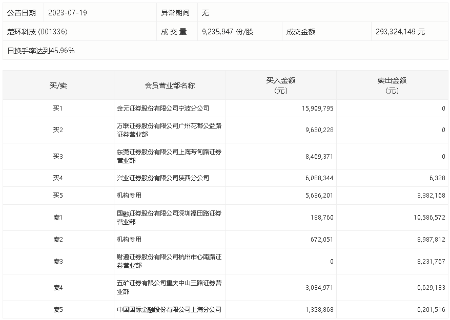Select 五矿证券重庆中山三路证券营业部
This screenshot has height=320, width=450.
point(169,288)
